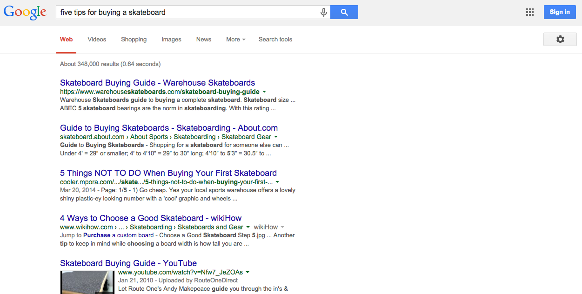Click the blue magnifier search button
Viewport: 582px width, 294px height.
[344, 12]
